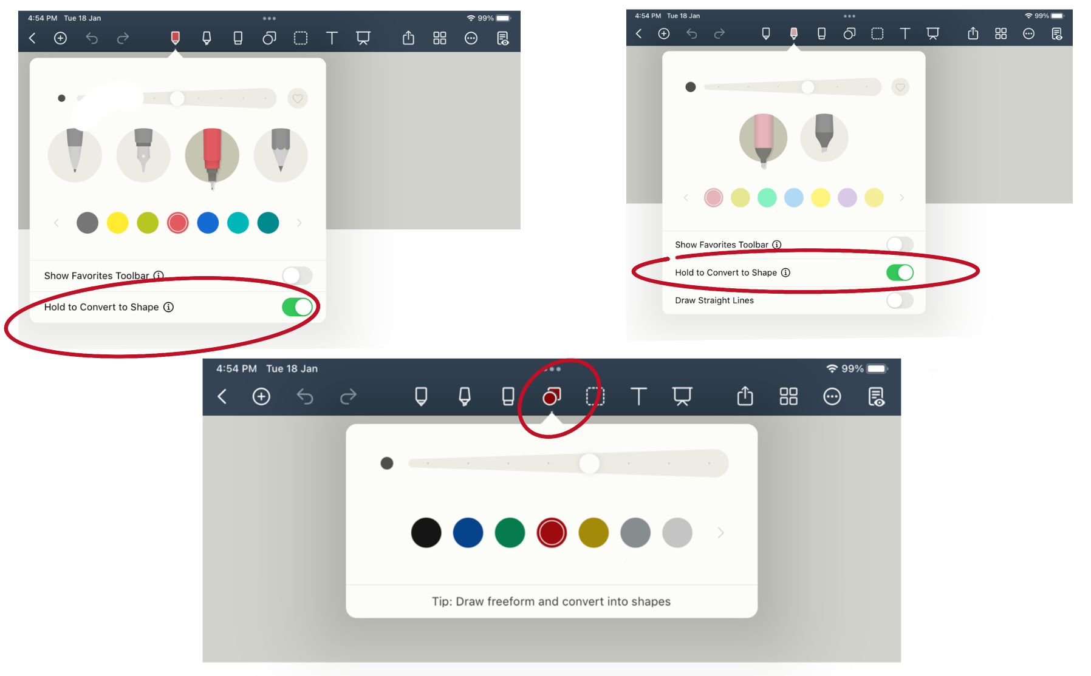Open the more options ellipsis in bottom toolbar
This screenshot has width=1091, height=676.
pos(832,396)
